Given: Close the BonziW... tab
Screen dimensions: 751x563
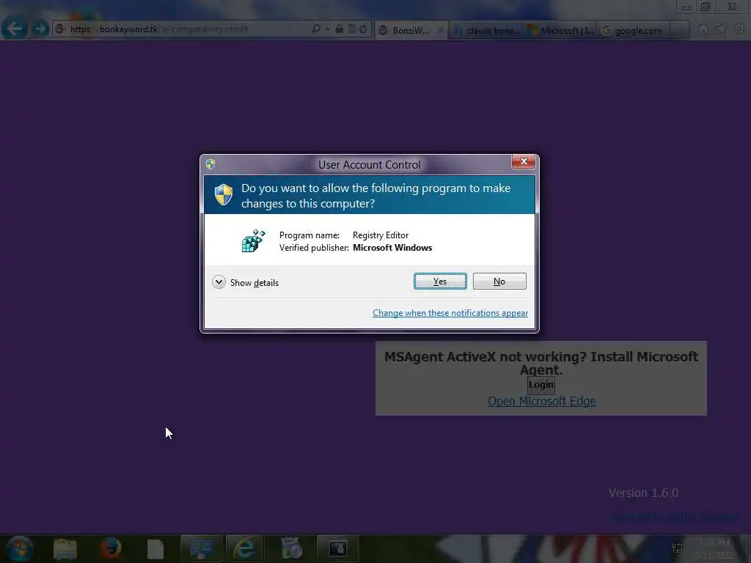Looking at the screenshot, I should coord(440,30).
